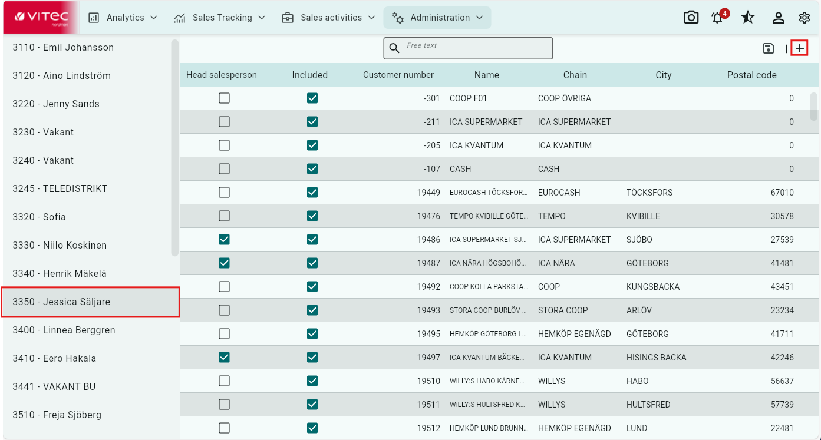Viewport: 821px width, 440px height.
Task: Uncheck Included for ICA KVANTUM -205
Action: tap(312, 145)
